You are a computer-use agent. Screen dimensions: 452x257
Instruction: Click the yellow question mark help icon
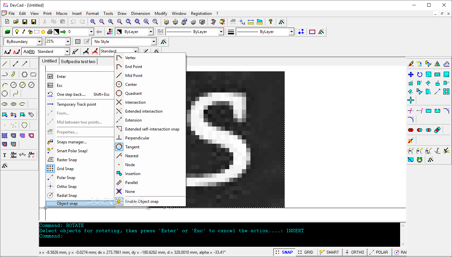click(271, 22)
